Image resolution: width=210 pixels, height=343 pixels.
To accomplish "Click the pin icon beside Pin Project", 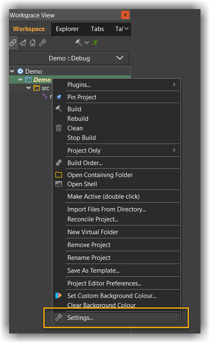I will pos(59,97).
